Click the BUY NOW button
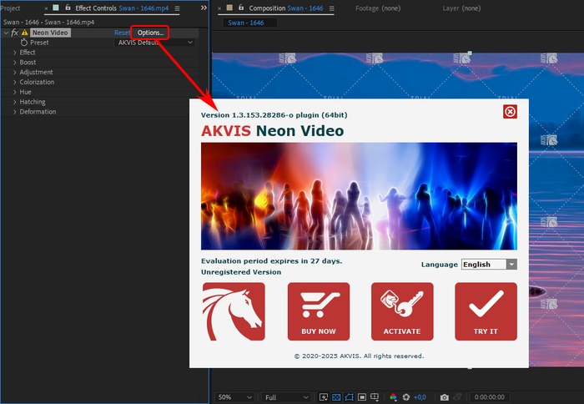Image resolution: width=584 pixels, height=404 pixels. coord(319,311)
